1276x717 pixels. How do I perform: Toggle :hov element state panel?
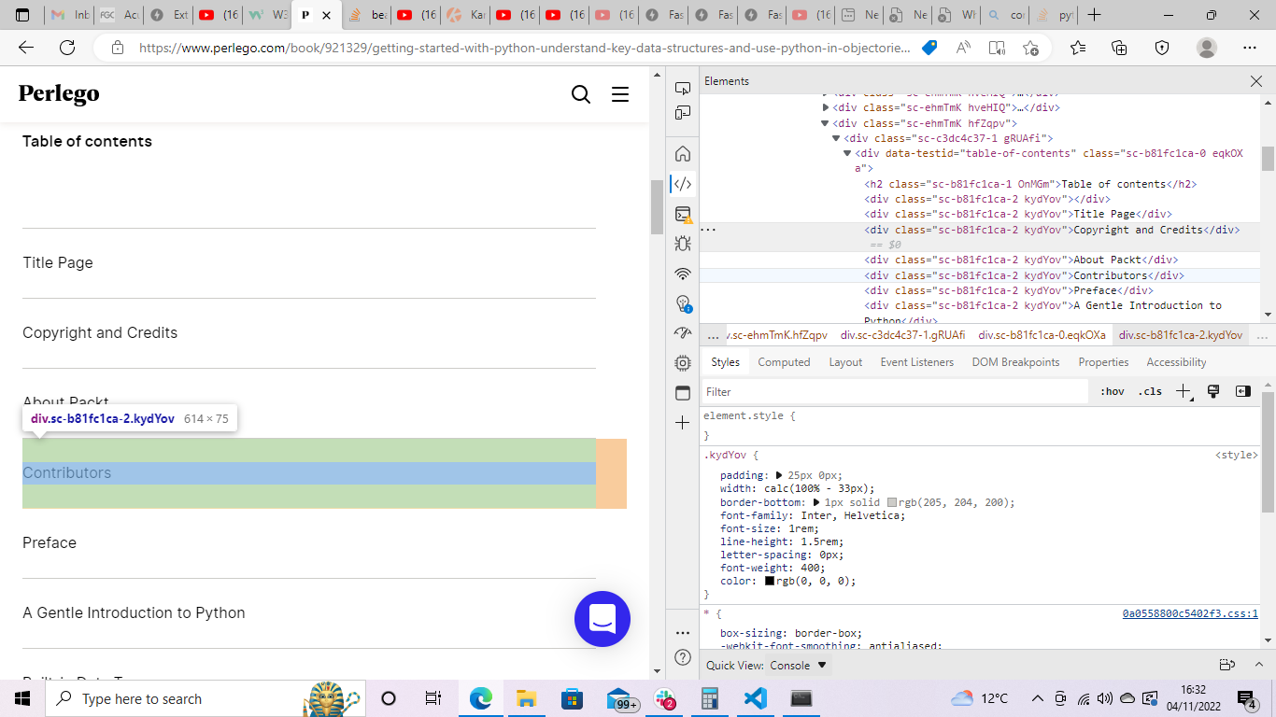(x=1113, y=391)
